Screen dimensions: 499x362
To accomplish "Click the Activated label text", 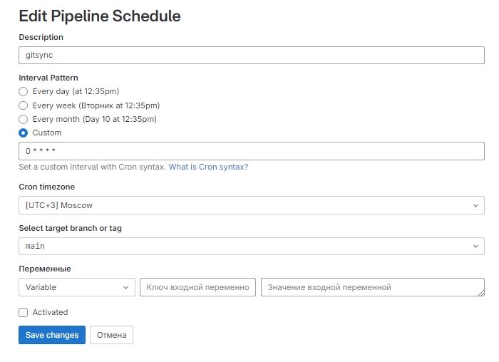I will 51,312.
